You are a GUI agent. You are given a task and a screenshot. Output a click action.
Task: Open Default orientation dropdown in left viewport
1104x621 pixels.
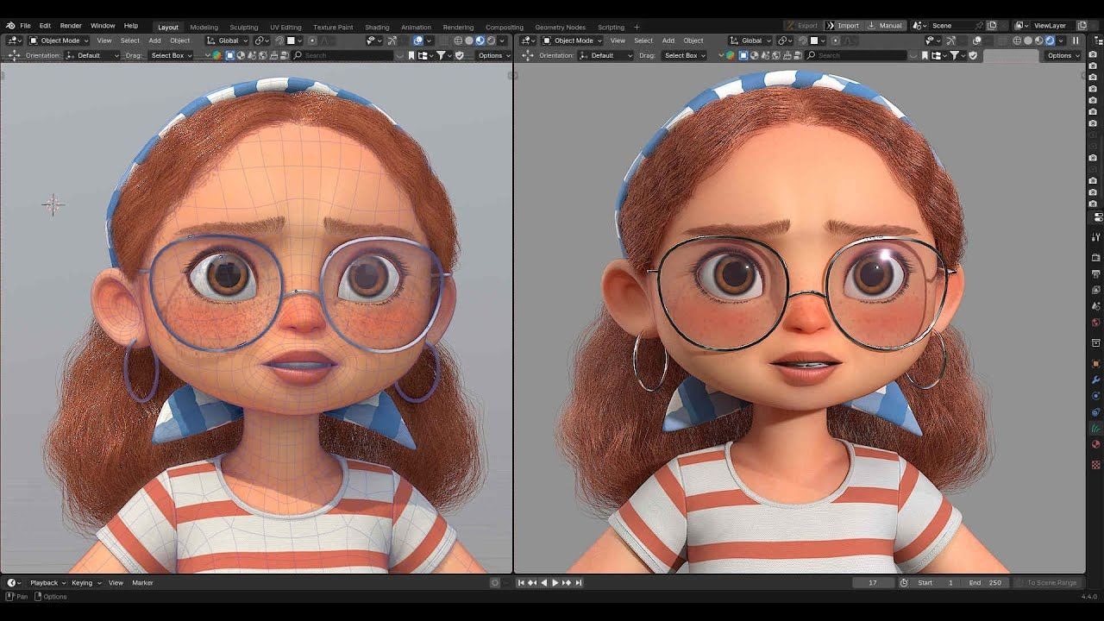pyautogui.click(x=91, y=55)
